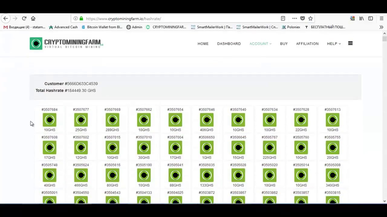Open the site information icon in the address bar
This screenshot has height=217, width=387.
click(76, 18)
